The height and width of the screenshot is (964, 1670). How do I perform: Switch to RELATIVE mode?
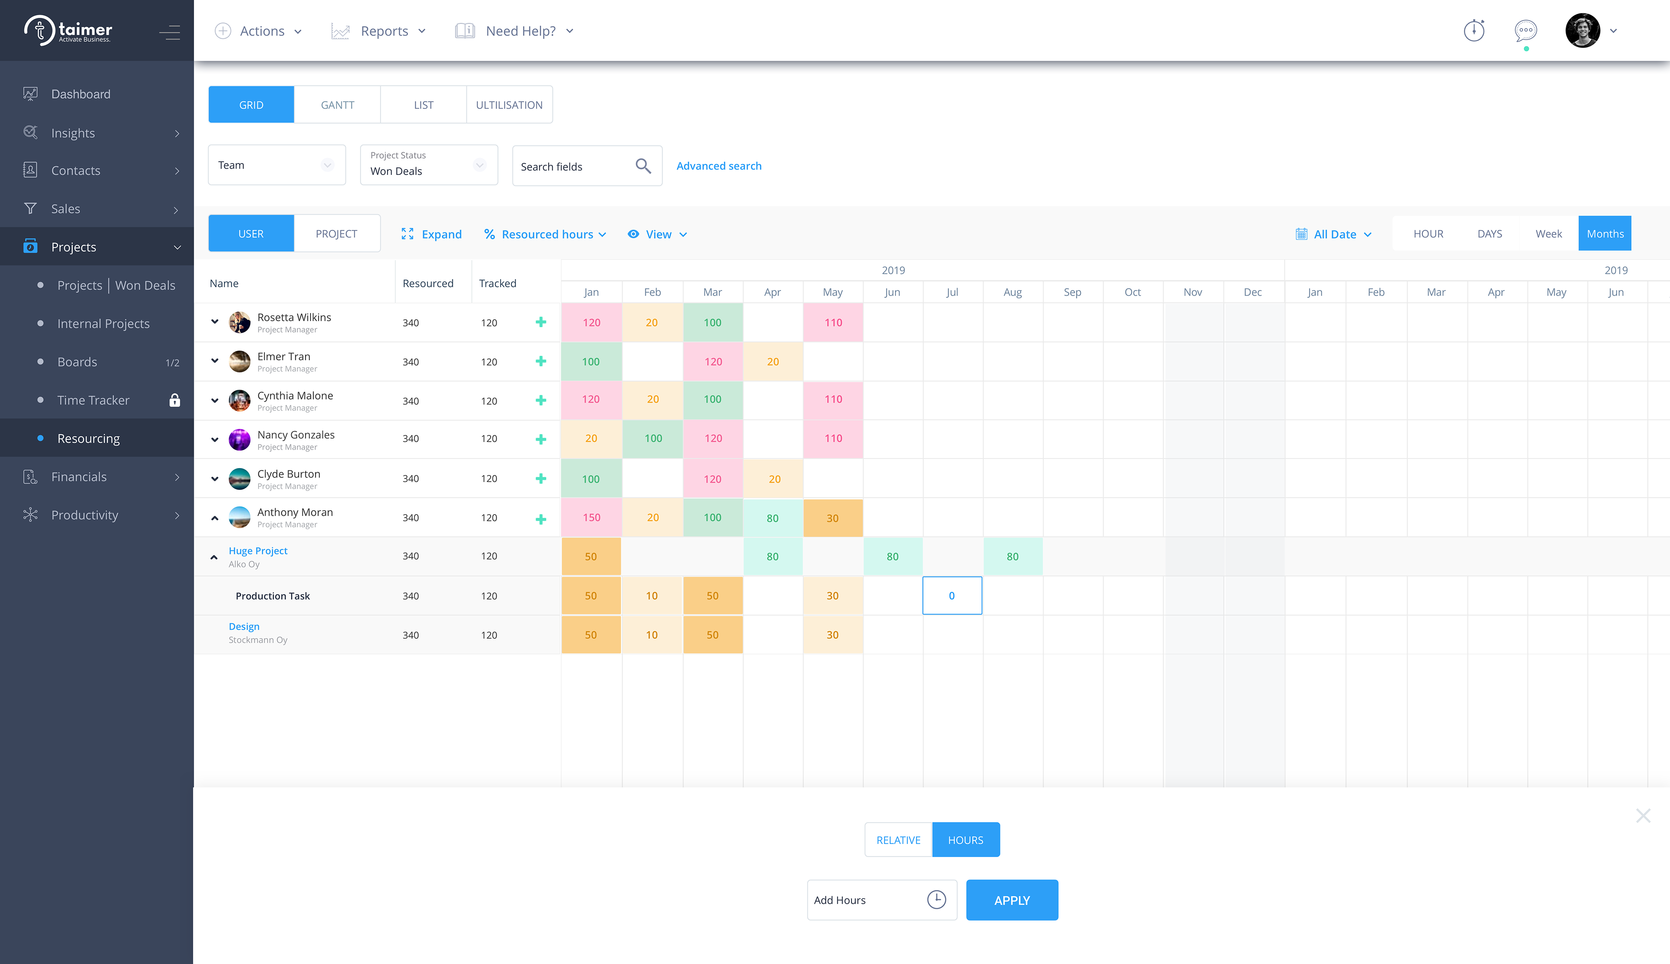898,840
